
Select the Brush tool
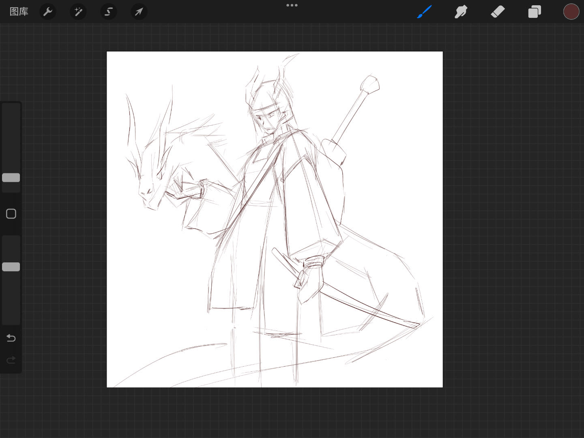click(x=424, y=12)
